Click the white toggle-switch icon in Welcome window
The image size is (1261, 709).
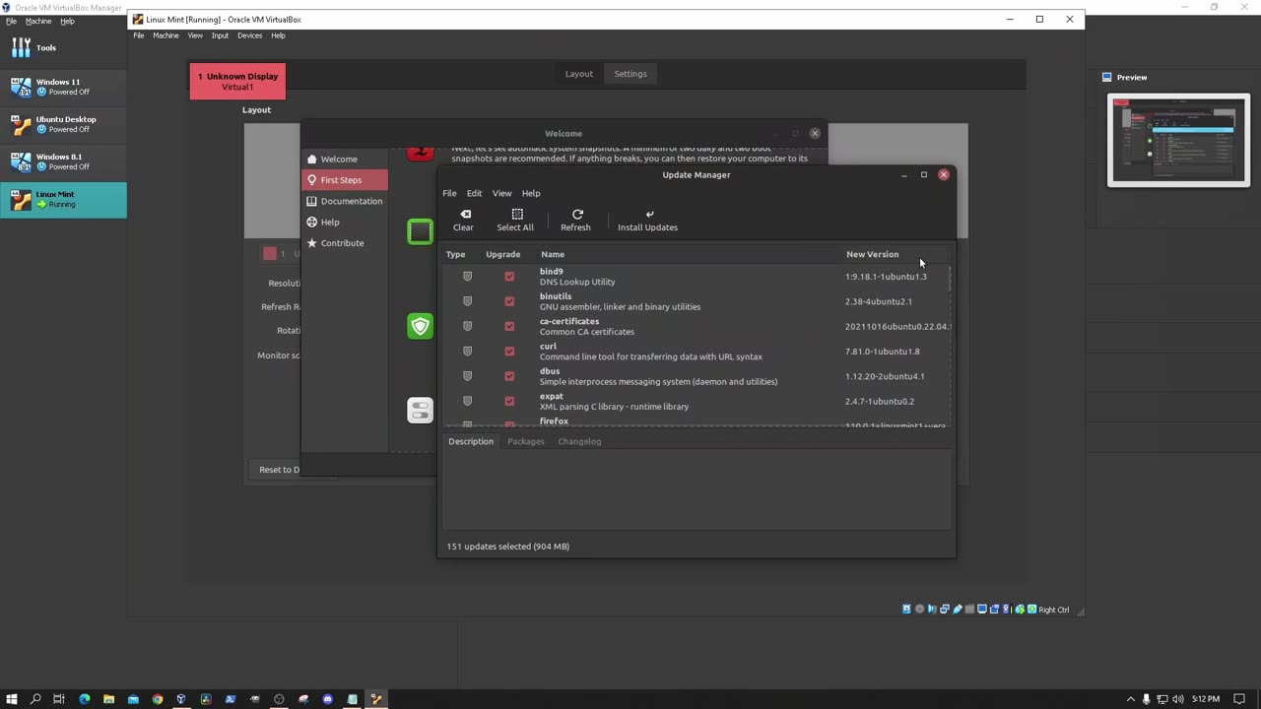pyautogui.click(x=421, y=410)
